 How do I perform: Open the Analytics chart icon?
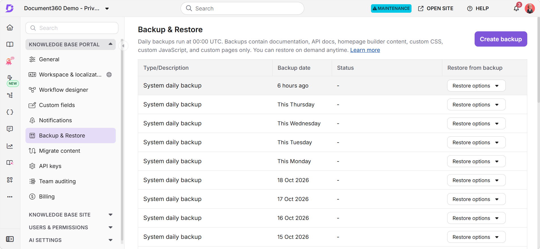click(10, 146)
